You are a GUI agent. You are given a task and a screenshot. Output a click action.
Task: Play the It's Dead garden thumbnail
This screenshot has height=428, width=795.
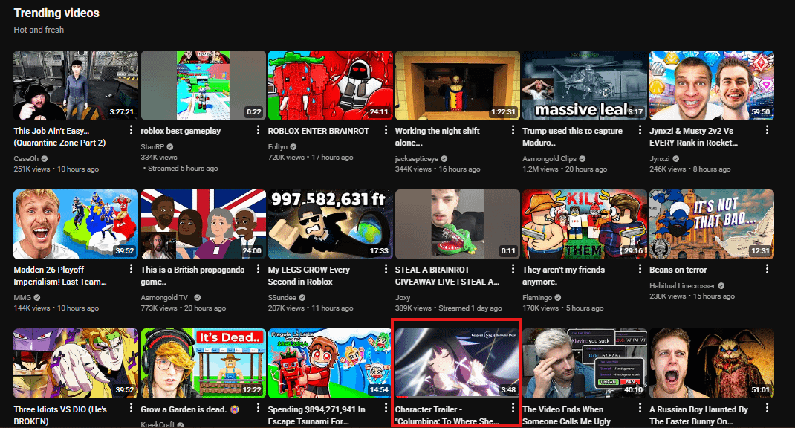[x=204, y=363]
